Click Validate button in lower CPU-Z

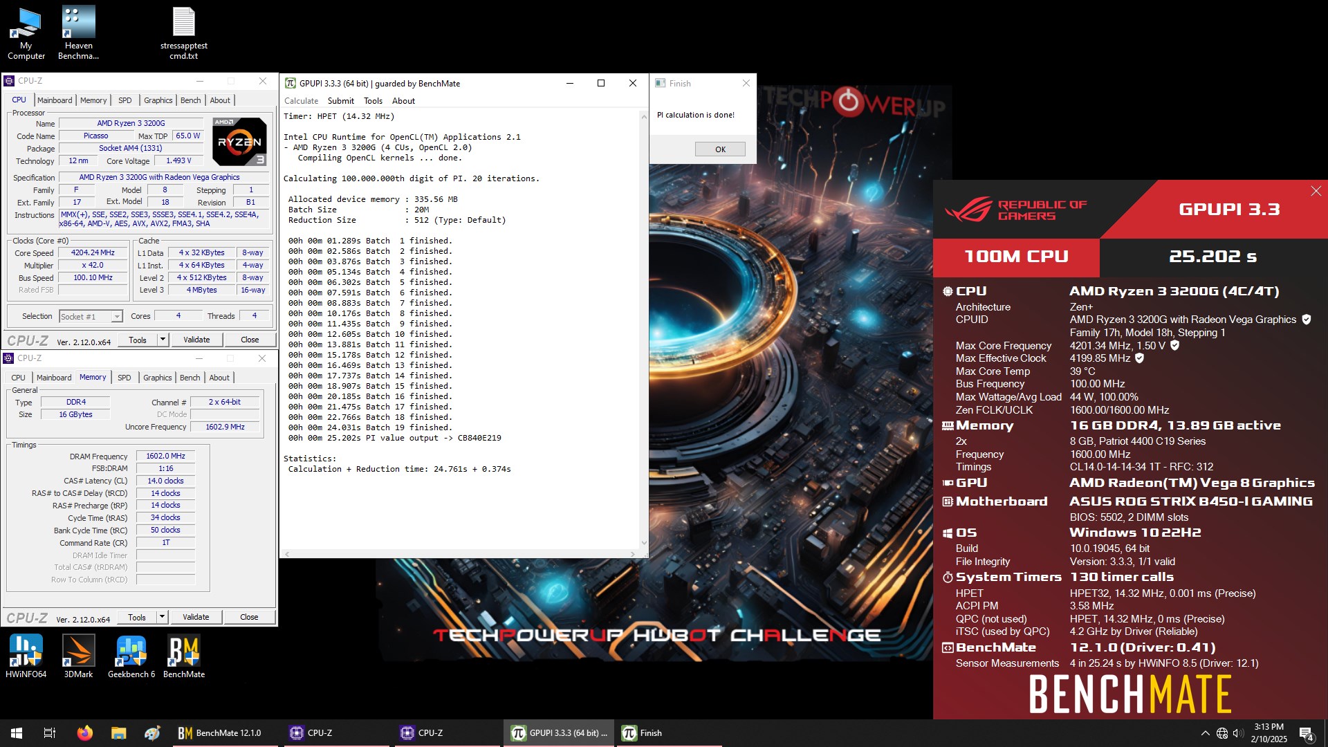(x=196, y=617)
